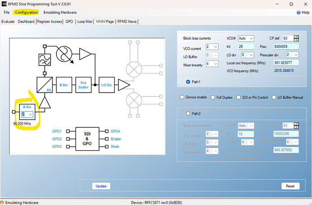Click the Reset button
The height and width of the screenshot is (205, 312).
click(290, 186)
